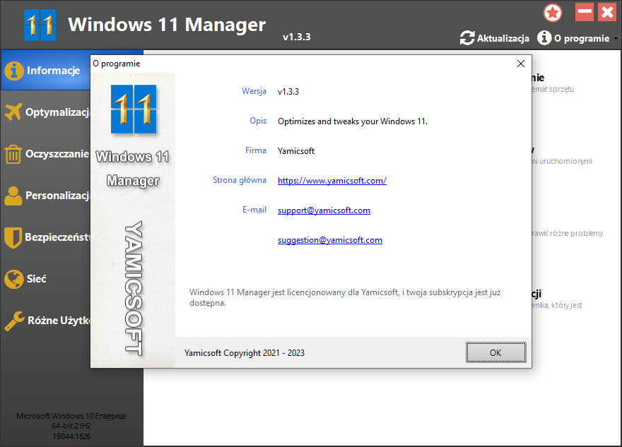Open the Różne Użytki wrench icon

click(x=14, y=321)
